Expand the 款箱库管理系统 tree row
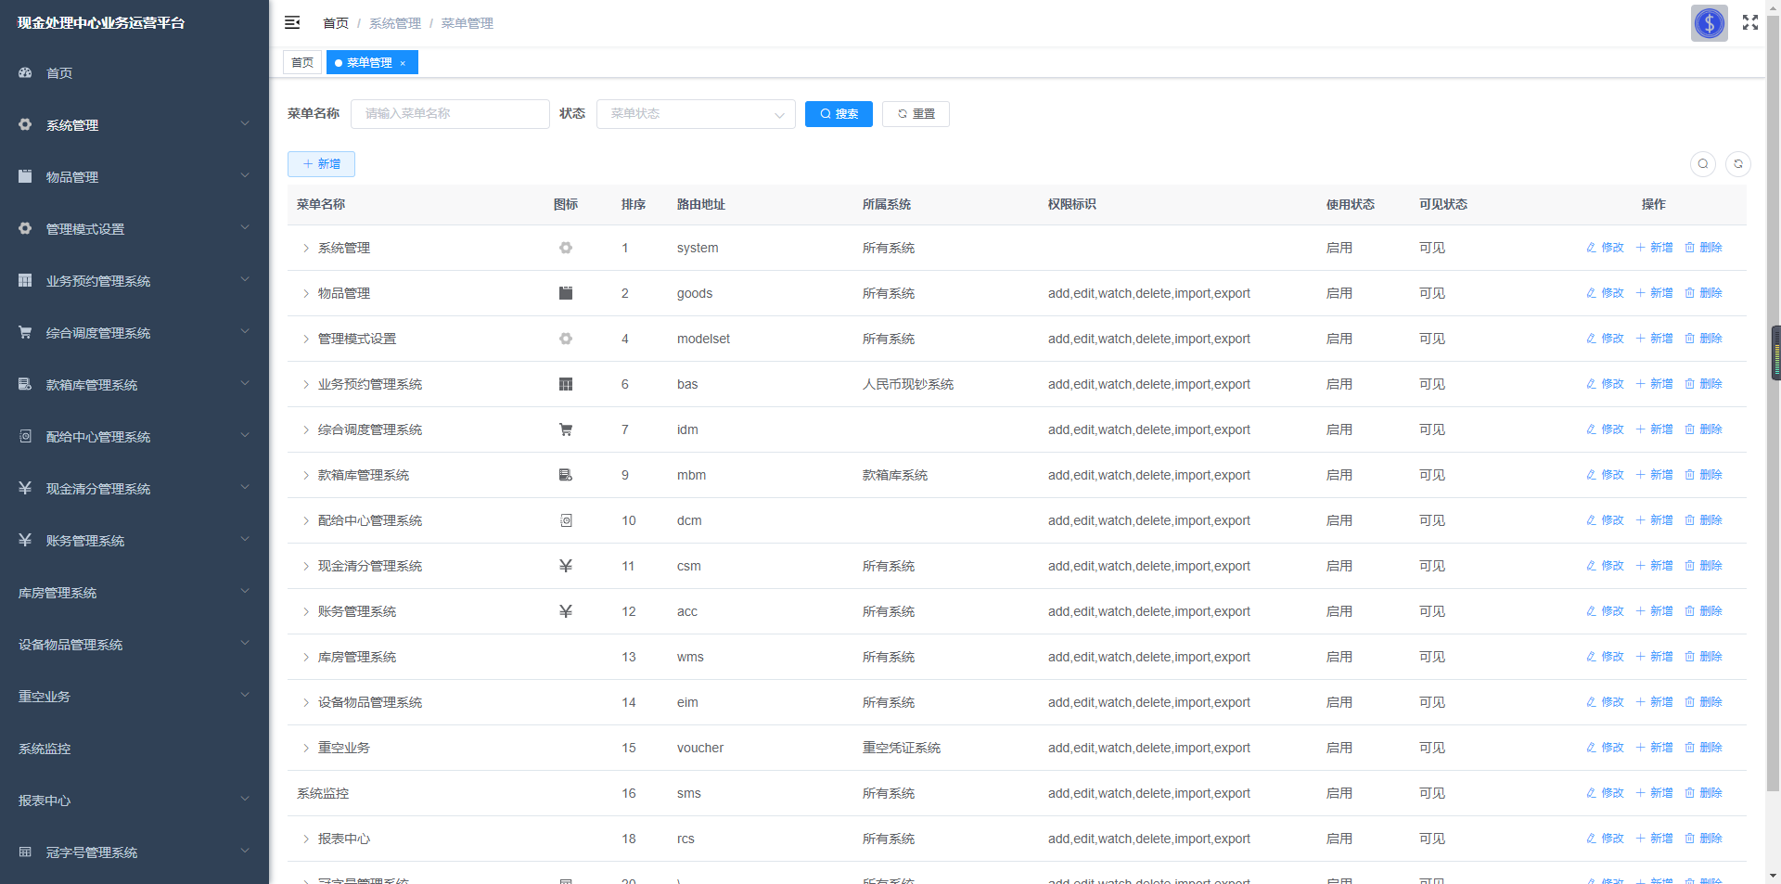The height and width of the screenshot is (884, 1781). (x=306, y=475)
